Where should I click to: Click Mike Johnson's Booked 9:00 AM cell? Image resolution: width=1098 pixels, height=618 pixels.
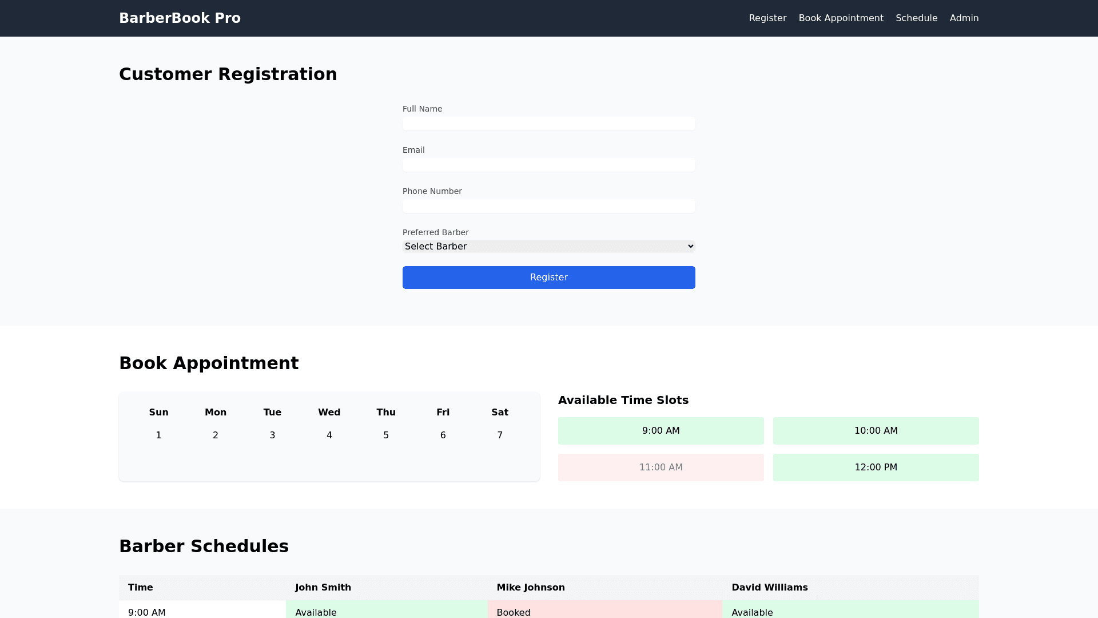click(604, 611)
